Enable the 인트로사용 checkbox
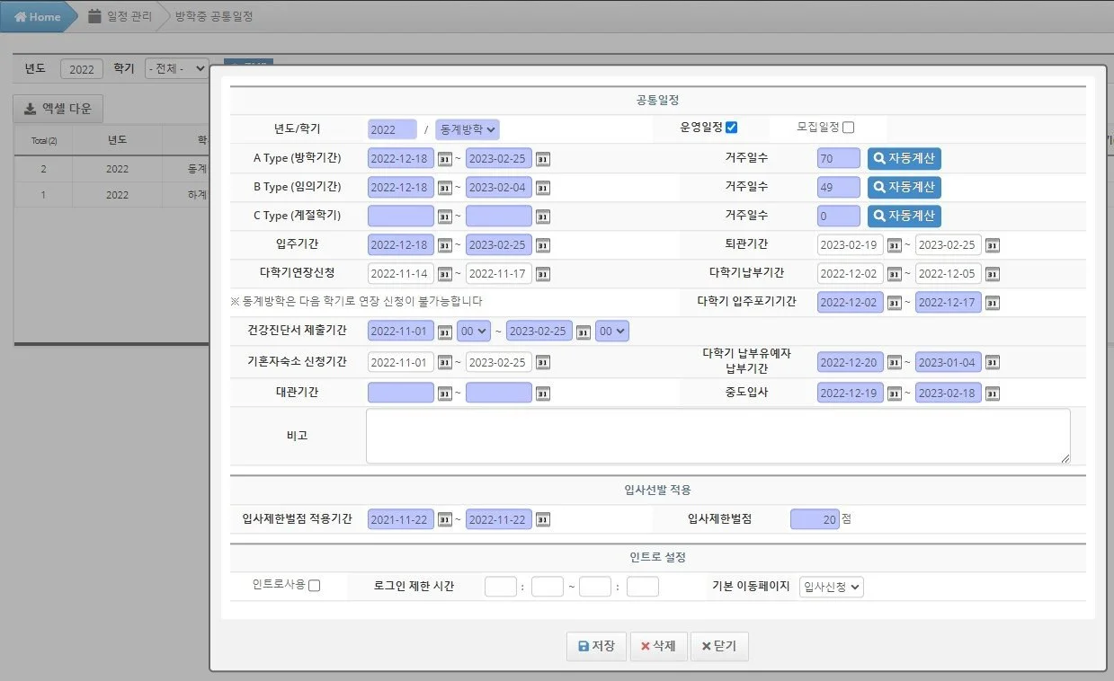The width and height of the screenshot is (1114, 681). [314, 586]
